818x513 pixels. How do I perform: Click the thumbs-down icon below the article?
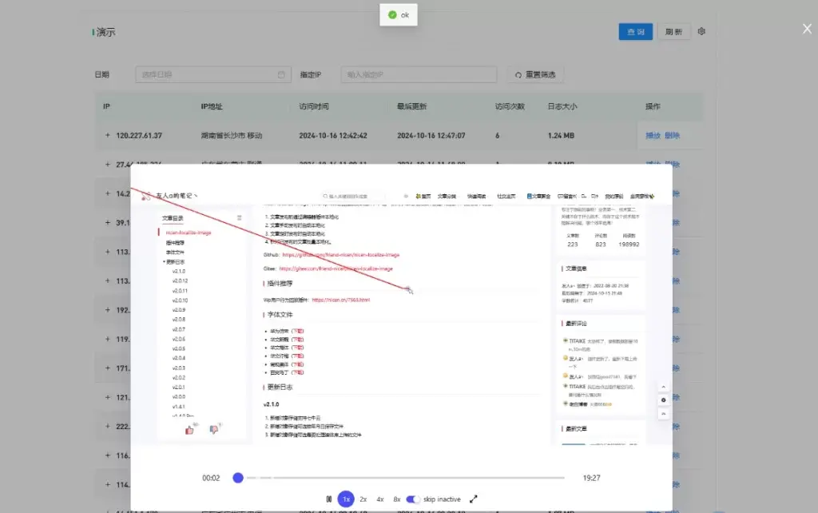(x=214, y=429)
